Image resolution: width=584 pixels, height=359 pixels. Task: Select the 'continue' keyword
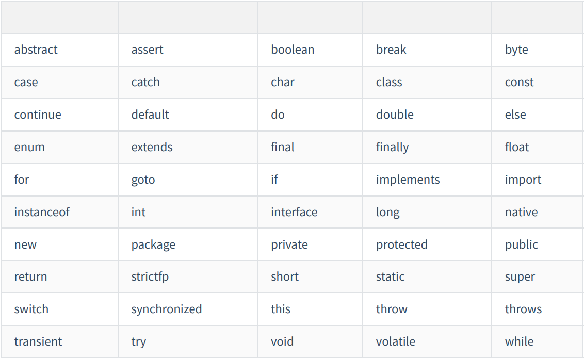coord(38,115)
